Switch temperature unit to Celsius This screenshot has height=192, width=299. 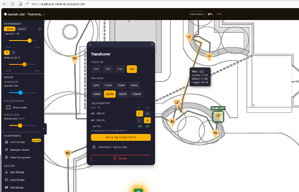click(7, 52)
